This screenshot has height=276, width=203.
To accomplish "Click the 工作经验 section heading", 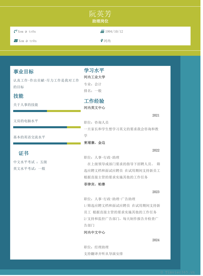I will [x=94, y=101].
